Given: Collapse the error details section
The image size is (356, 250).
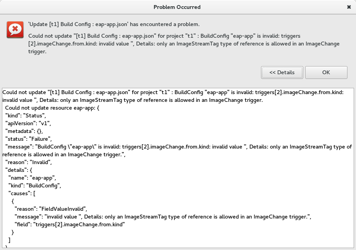Looking at the screenshot, I should [282, 72].
